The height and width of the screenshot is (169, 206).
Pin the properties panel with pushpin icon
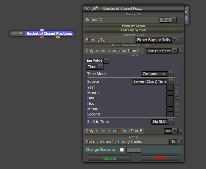point(94,9)
